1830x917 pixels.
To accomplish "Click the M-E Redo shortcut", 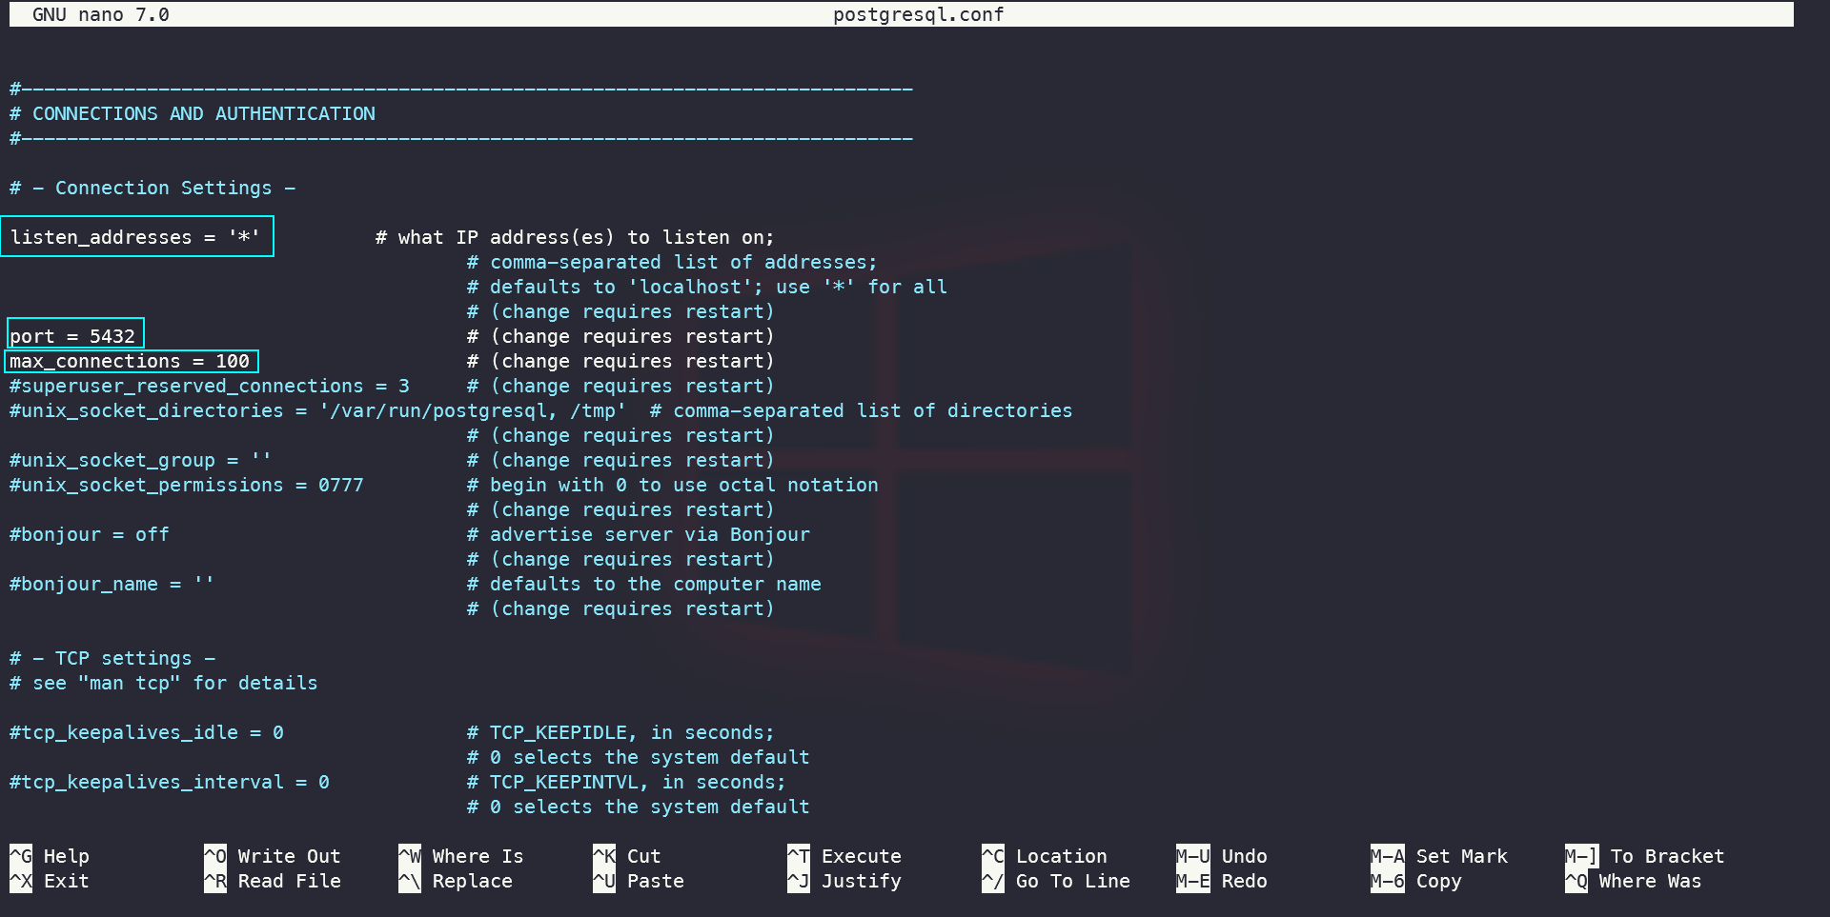I will pos(1222,881).
